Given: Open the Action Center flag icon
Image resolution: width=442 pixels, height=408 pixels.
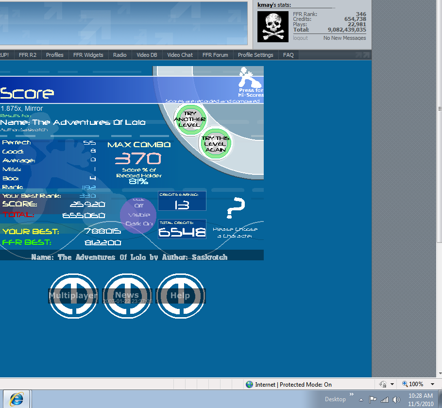Looking at the screenshot, I should (x=373, y=400).
